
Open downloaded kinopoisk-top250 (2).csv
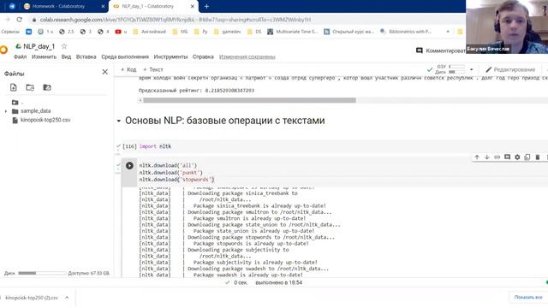click(x=32, y=298)
